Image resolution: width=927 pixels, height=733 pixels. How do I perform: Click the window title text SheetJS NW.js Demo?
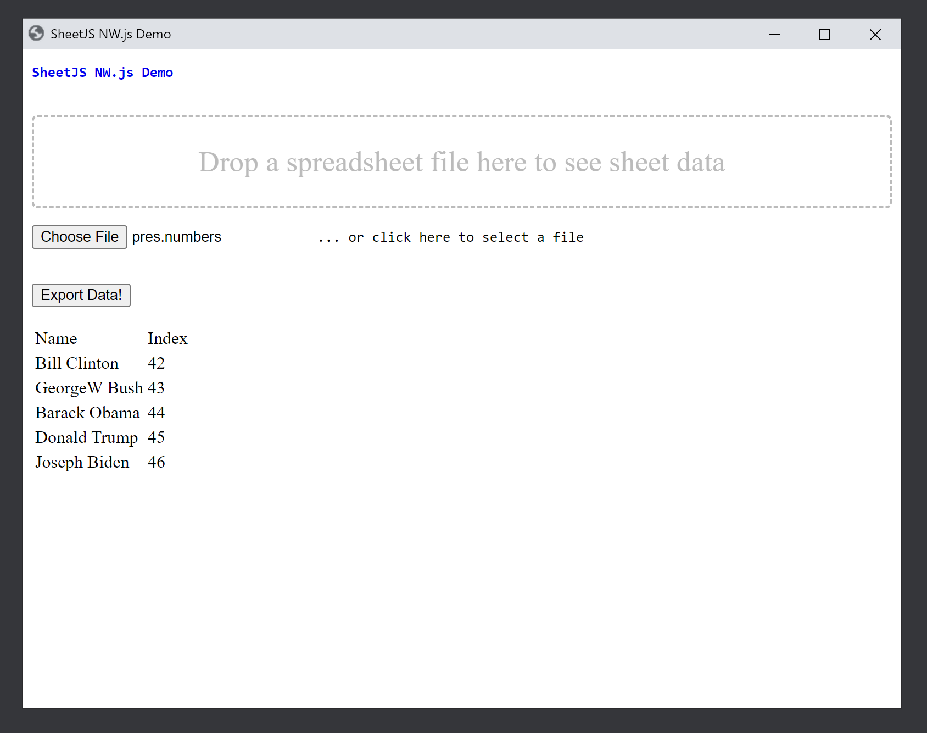click(109, 34)
